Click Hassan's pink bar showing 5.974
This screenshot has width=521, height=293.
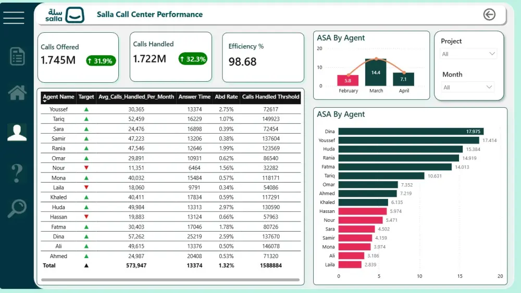[x=363, y=211]
